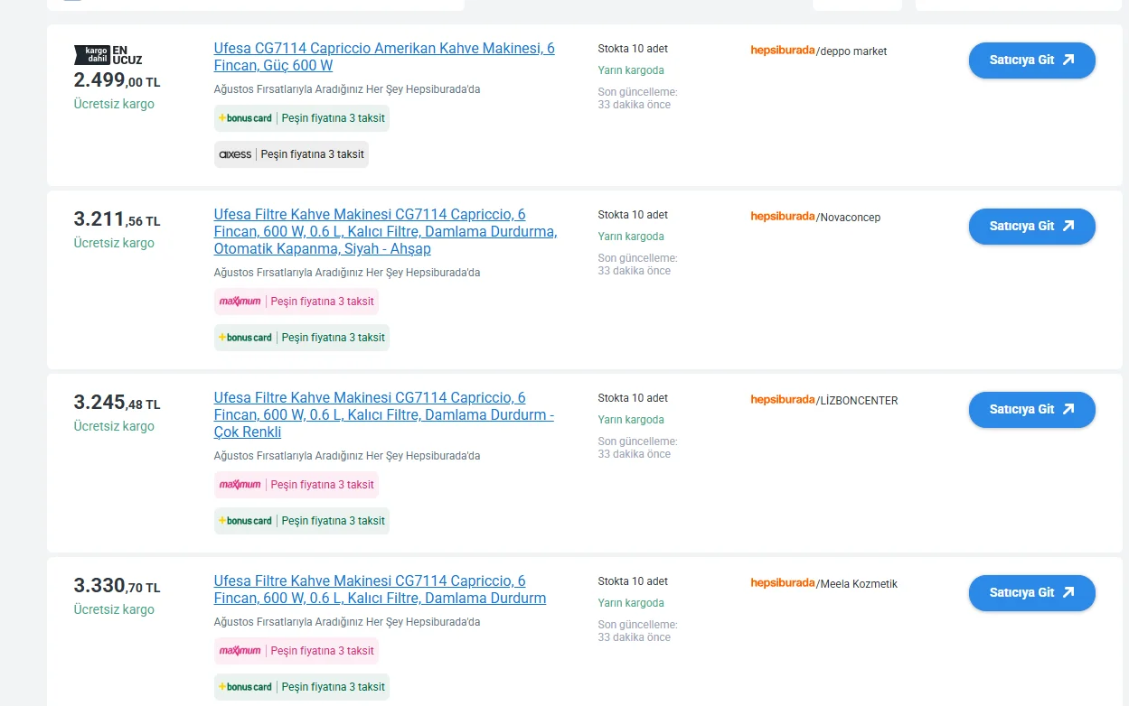Click seller name deppo market
This screenshot has width=1129, height=706.
coord(853,51)
